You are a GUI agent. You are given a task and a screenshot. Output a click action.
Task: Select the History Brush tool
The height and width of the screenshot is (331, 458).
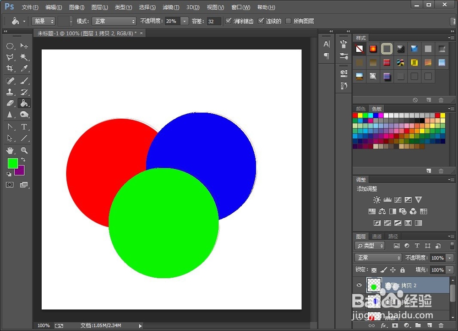pos(24,92)
